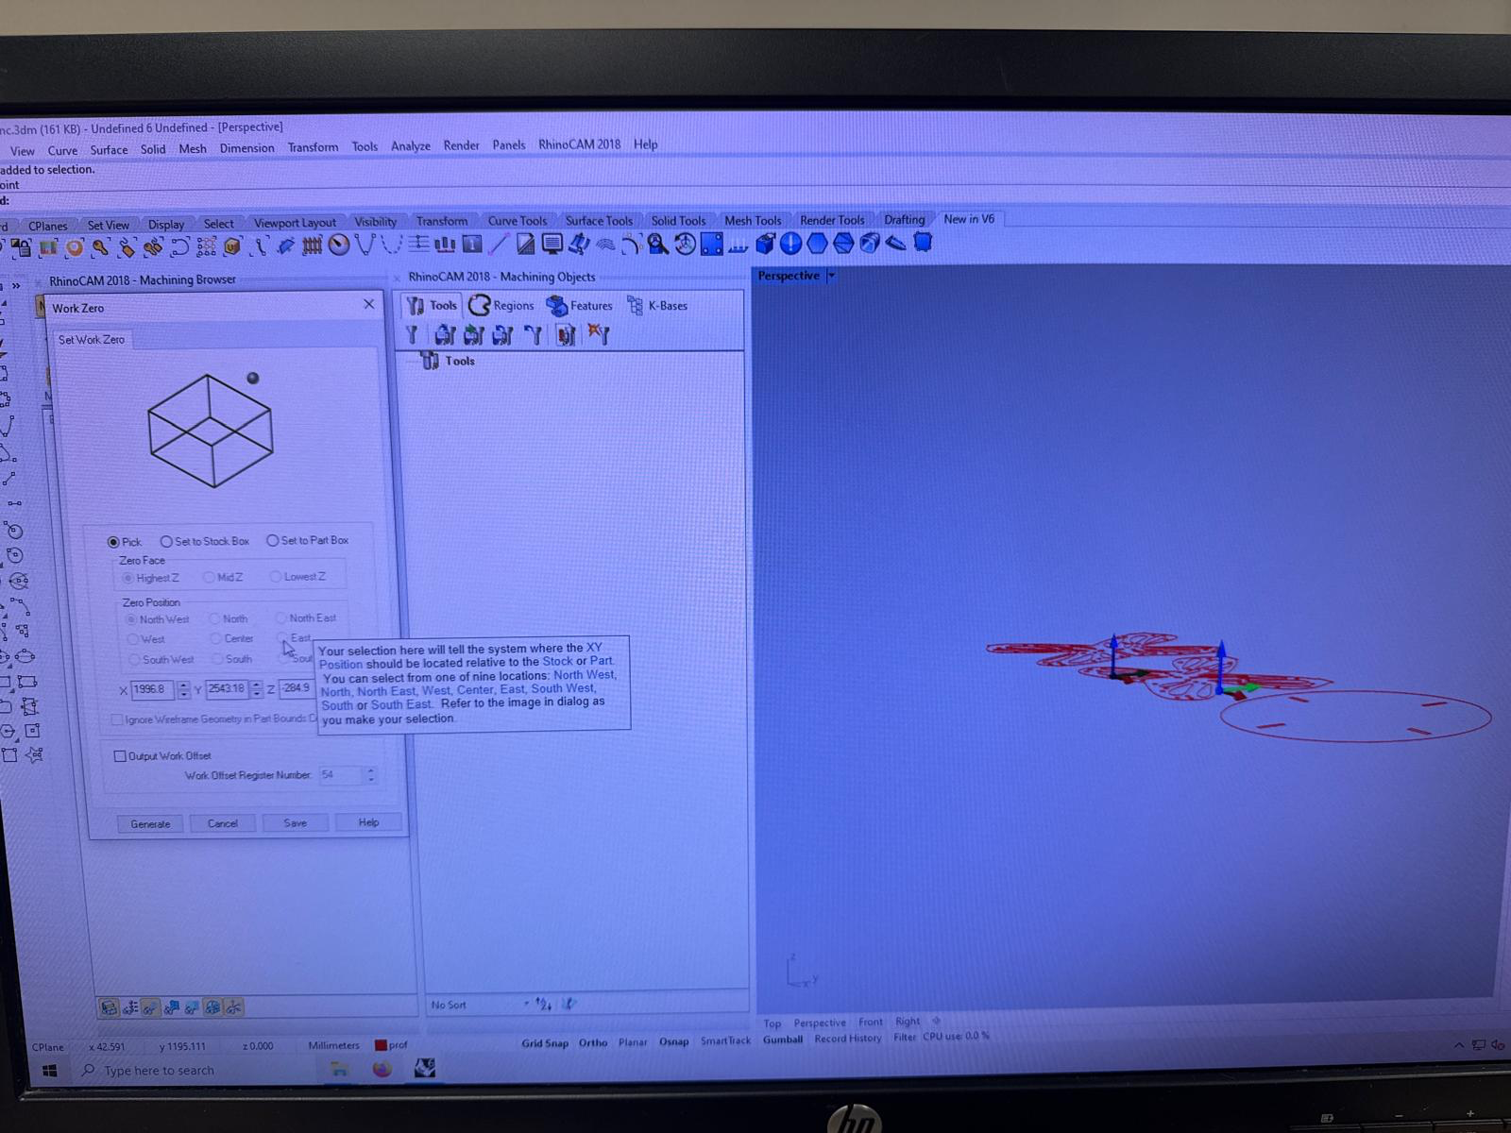The width and height of the screenshot is (1511, 1133).
Task: Click the line drawing toolbar icon
Action: point(499,245)
